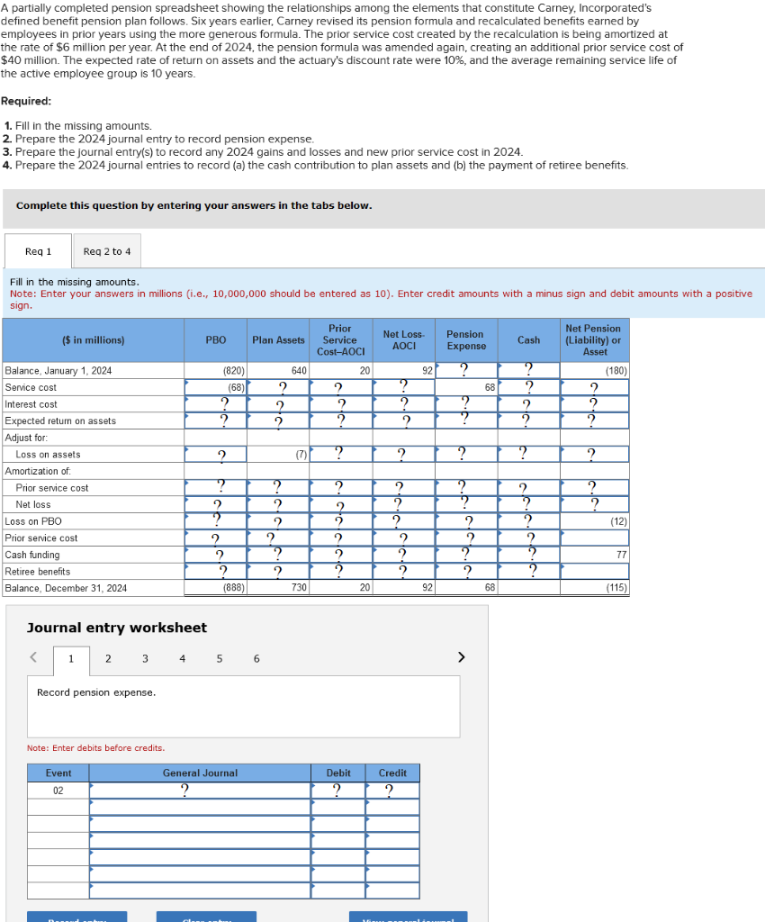Screen dimensions: 765x922
Task: Click Net loss amortization Net Loss-AOCI cell
Action: pyautogui.click(x=404, y=504)
